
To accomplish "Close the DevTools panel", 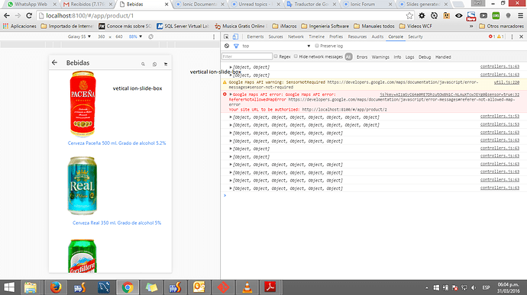I will 522,37.
